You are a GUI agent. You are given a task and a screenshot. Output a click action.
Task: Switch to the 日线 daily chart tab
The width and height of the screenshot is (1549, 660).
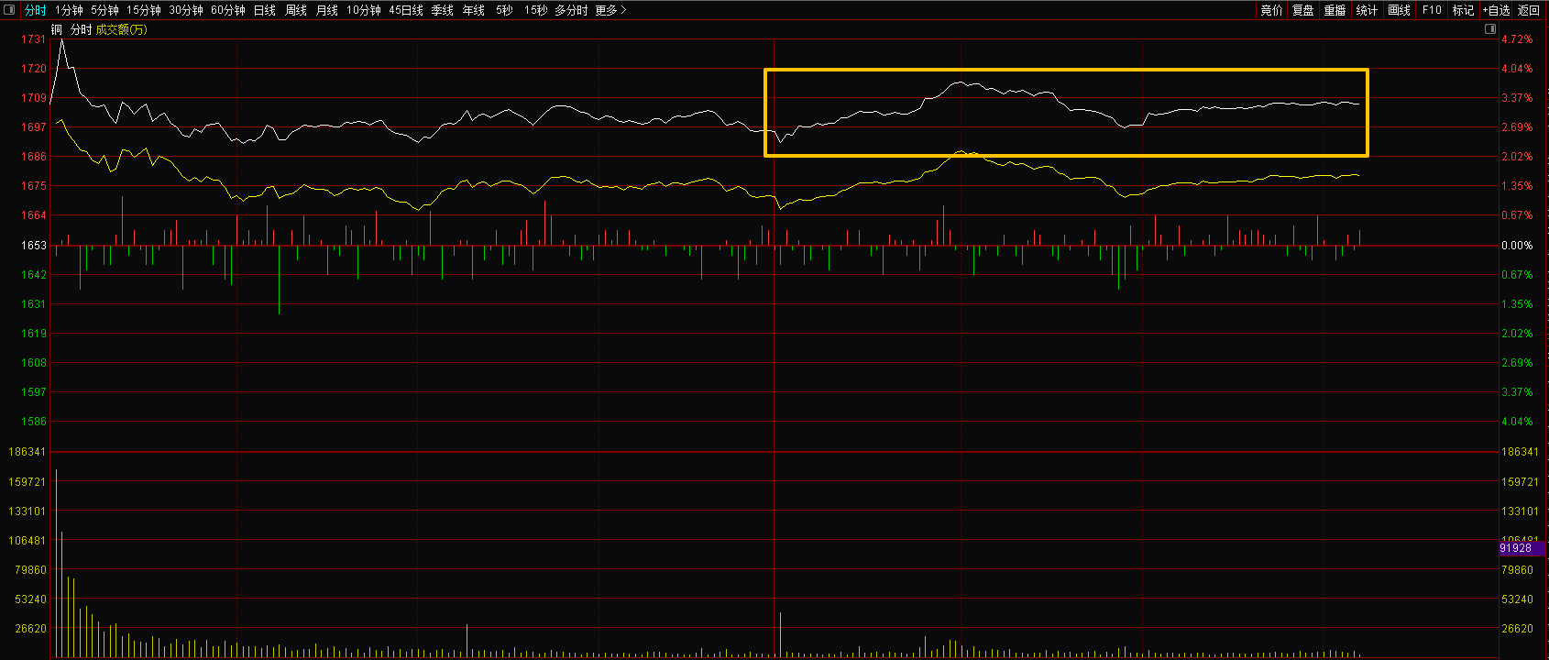(264, 10)
